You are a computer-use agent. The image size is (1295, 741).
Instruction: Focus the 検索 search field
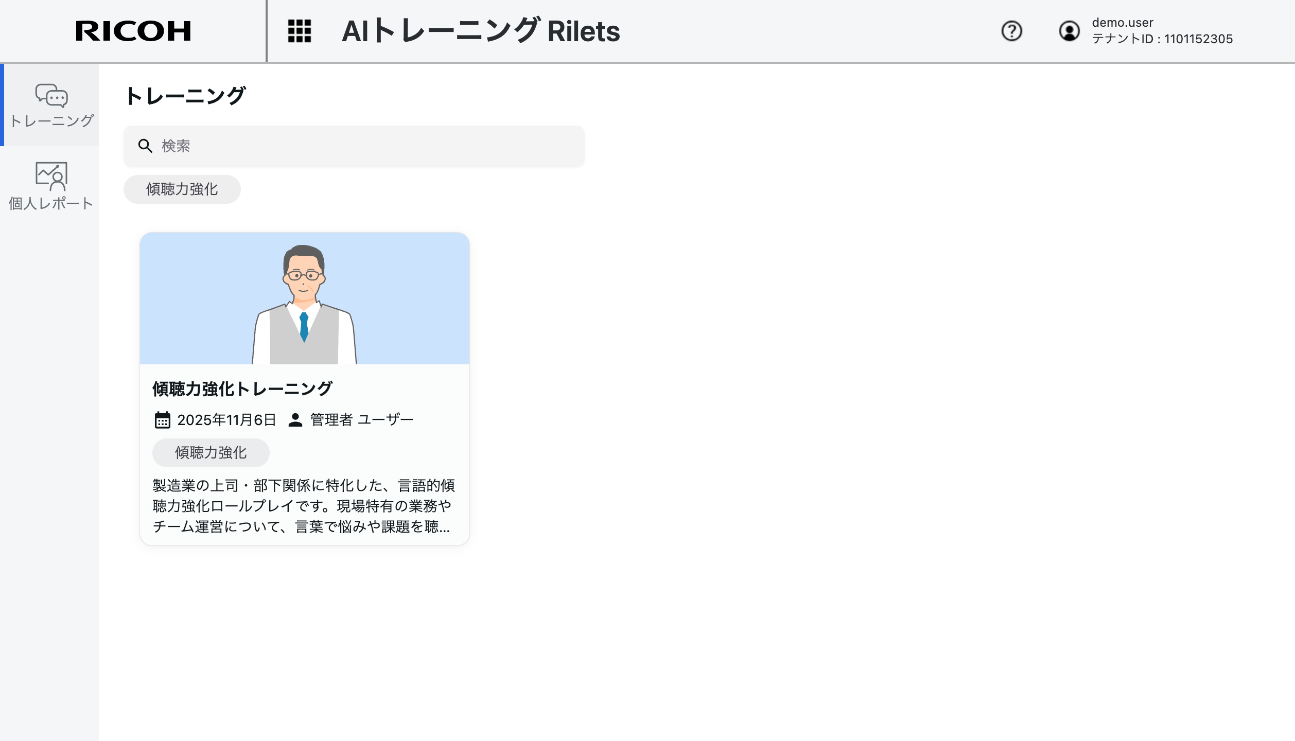[x=354, y=146]
